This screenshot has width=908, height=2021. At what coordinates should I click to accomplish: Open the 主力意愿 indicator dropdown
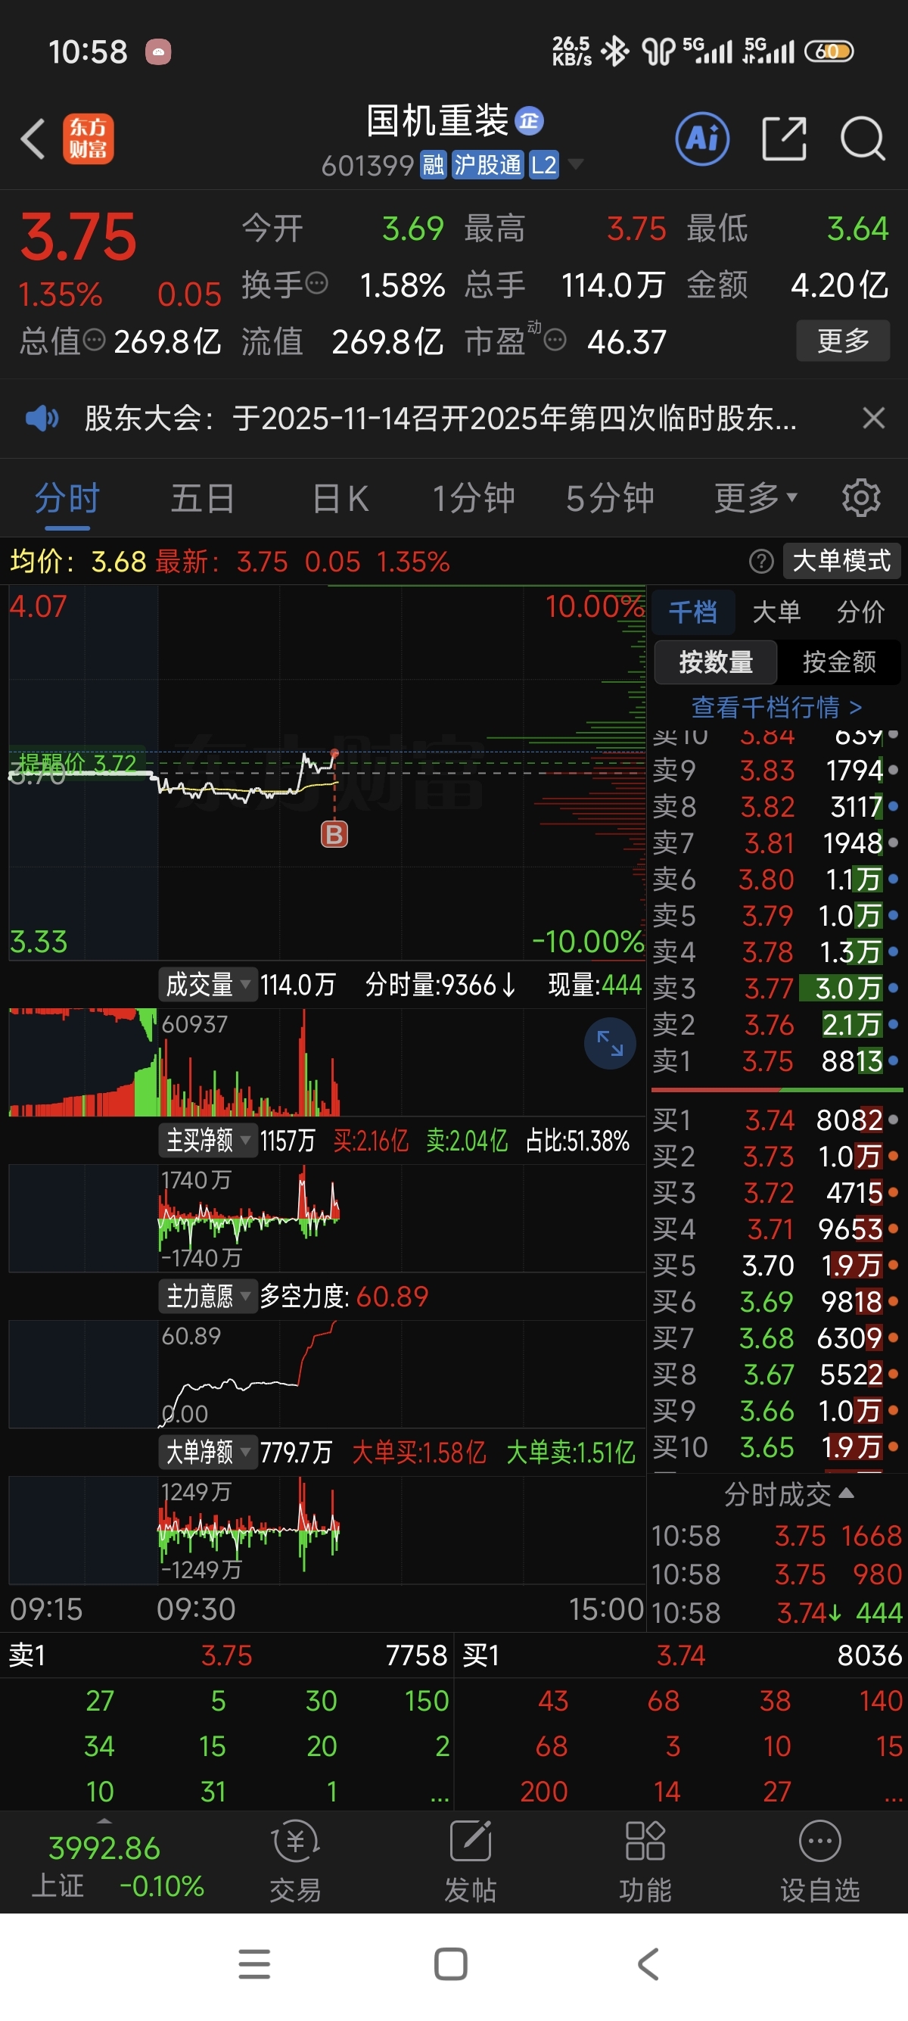tap(208, 1295)
